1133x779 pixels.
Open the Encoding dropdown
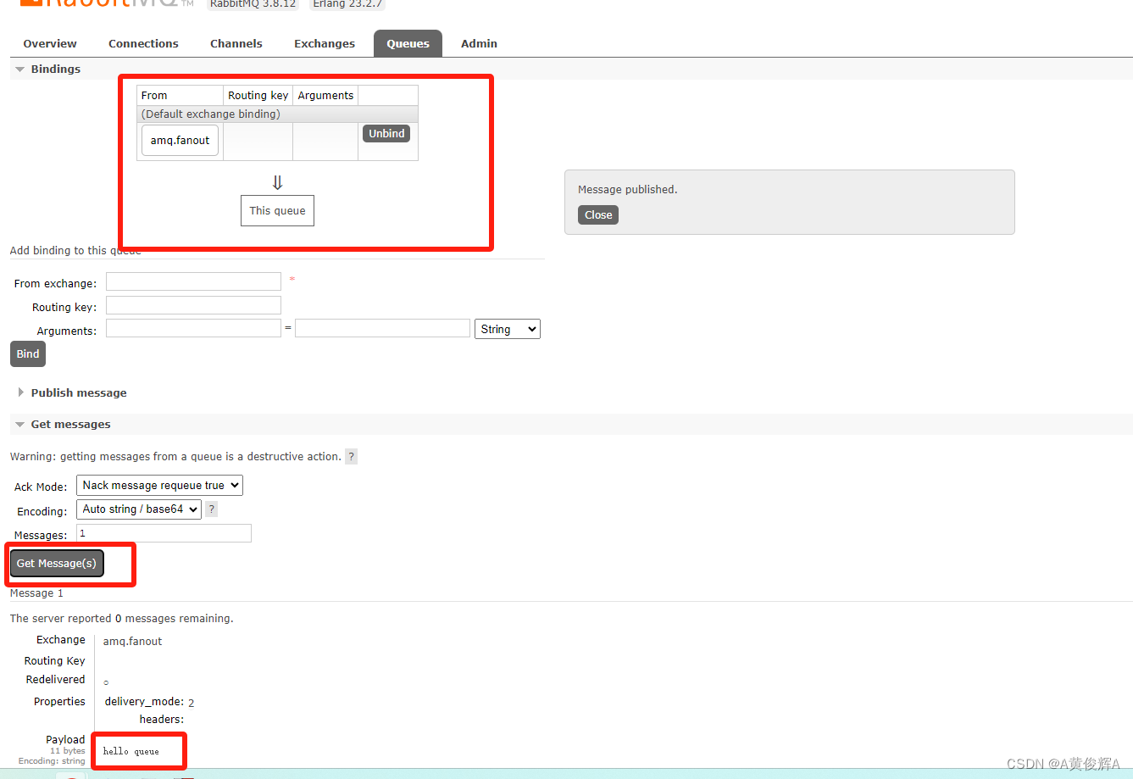pos(139,509)
